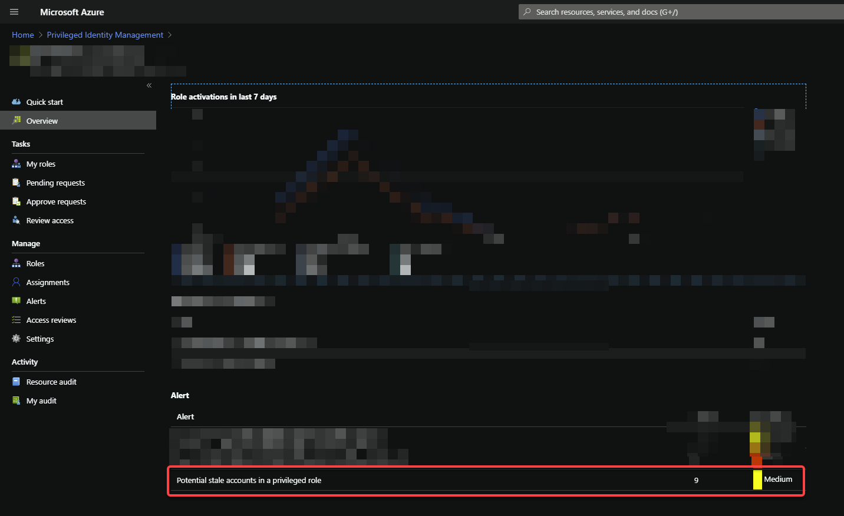Click the Assignments person icon
Viewport: 844px width, 516px height.
coord(16,282)
